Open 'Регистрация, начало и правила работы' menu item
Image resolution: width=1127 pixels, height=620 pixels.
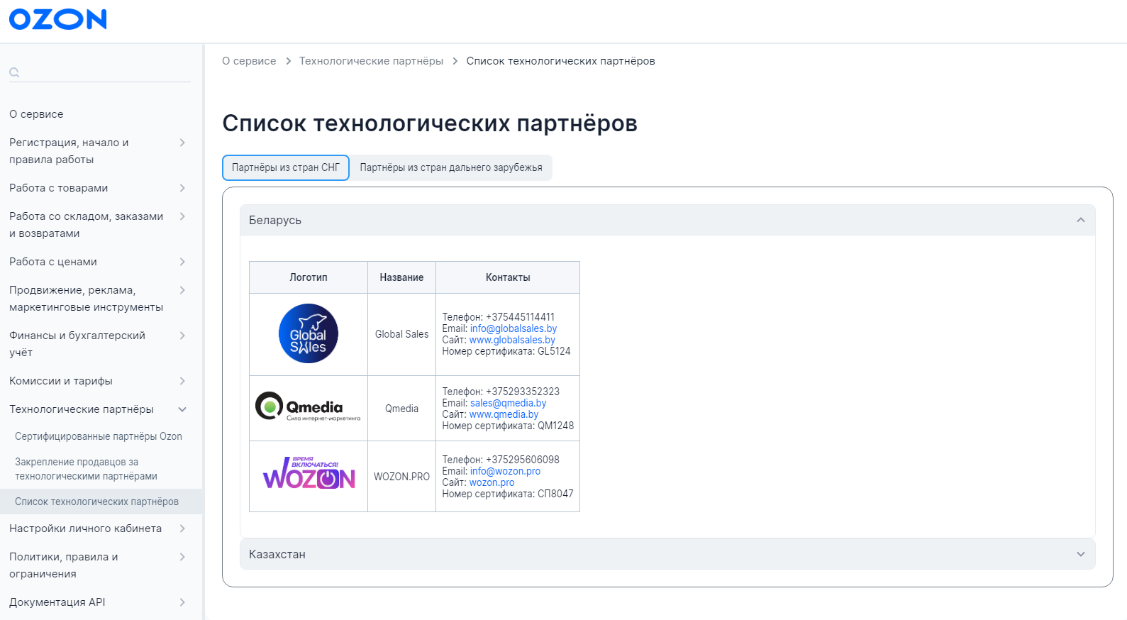[69, 151]
